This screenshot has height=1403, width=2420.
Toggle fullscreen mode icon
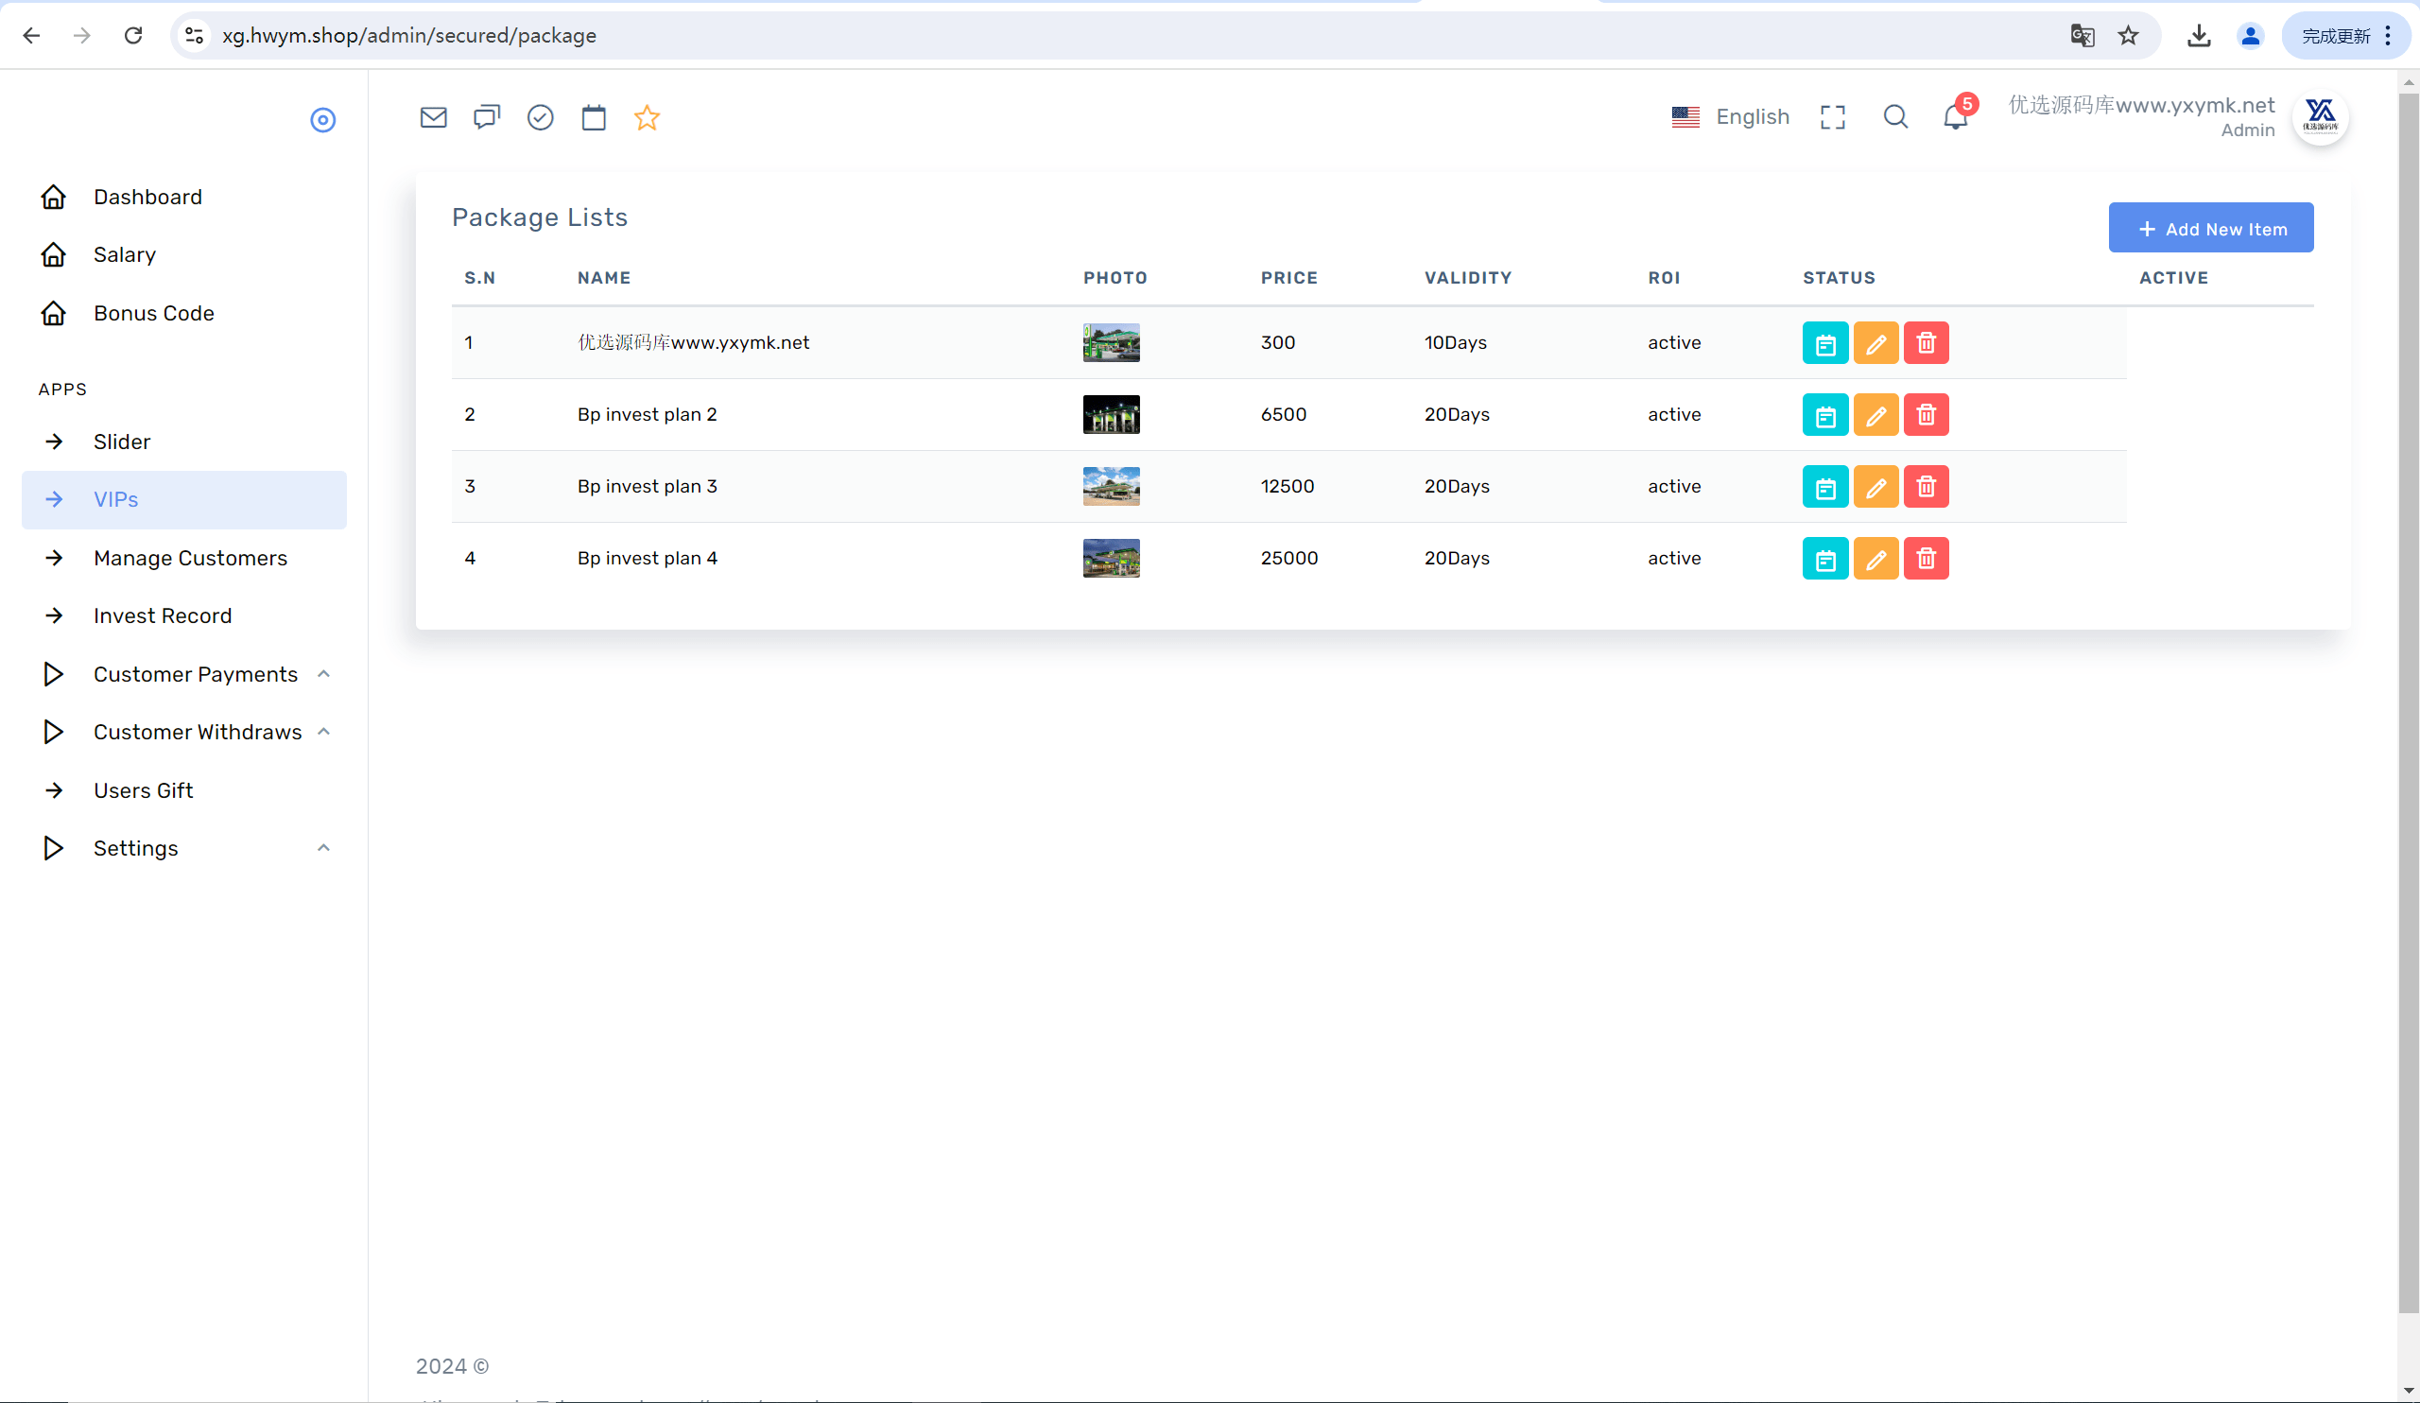tap(1832, 117)
